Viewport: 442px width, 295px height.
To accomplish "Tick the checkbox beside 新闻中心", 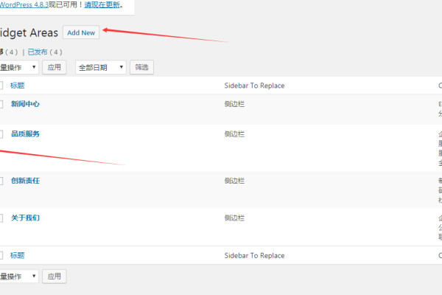I will point(1,105).
